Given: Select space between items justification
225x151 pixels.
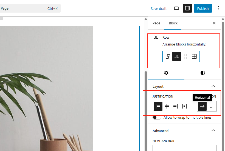Looking at the screenshot, I should (x=184, y=106).
